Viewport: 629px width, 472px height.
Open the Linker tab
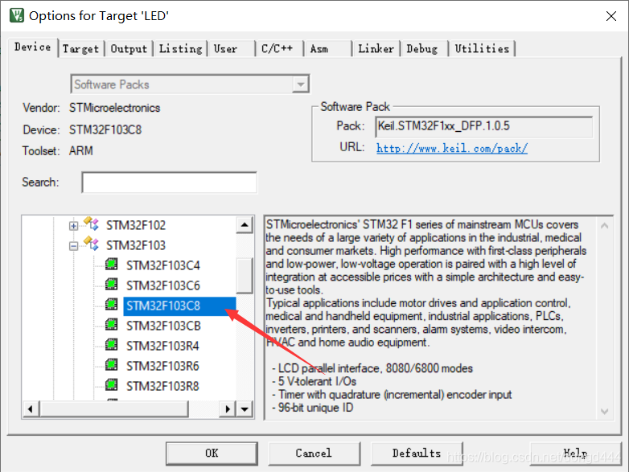tap(376, 49)
